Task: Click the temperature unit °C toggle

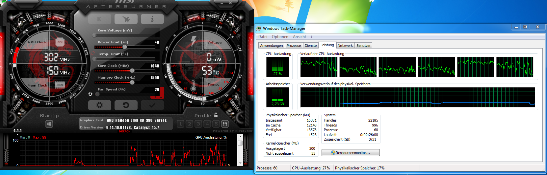Action: point(216,72)
